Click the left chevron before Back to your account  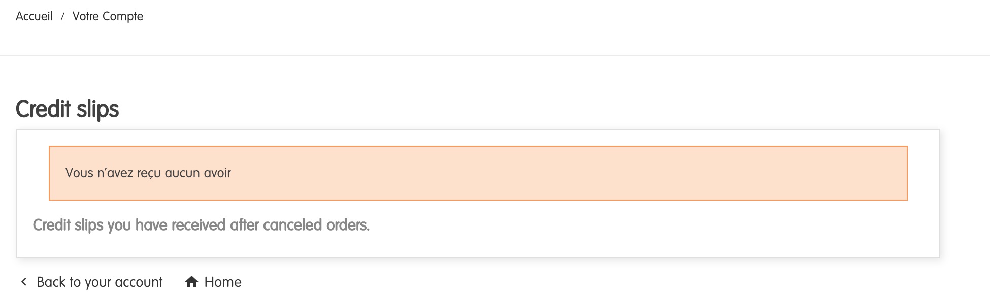click(23, 282)
